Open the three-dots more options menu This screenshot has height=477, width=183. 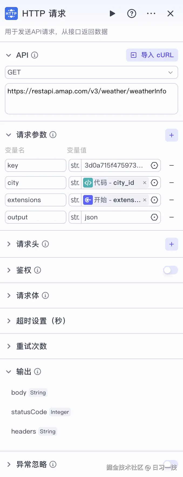pyautogui.click(x=151, y=13)
